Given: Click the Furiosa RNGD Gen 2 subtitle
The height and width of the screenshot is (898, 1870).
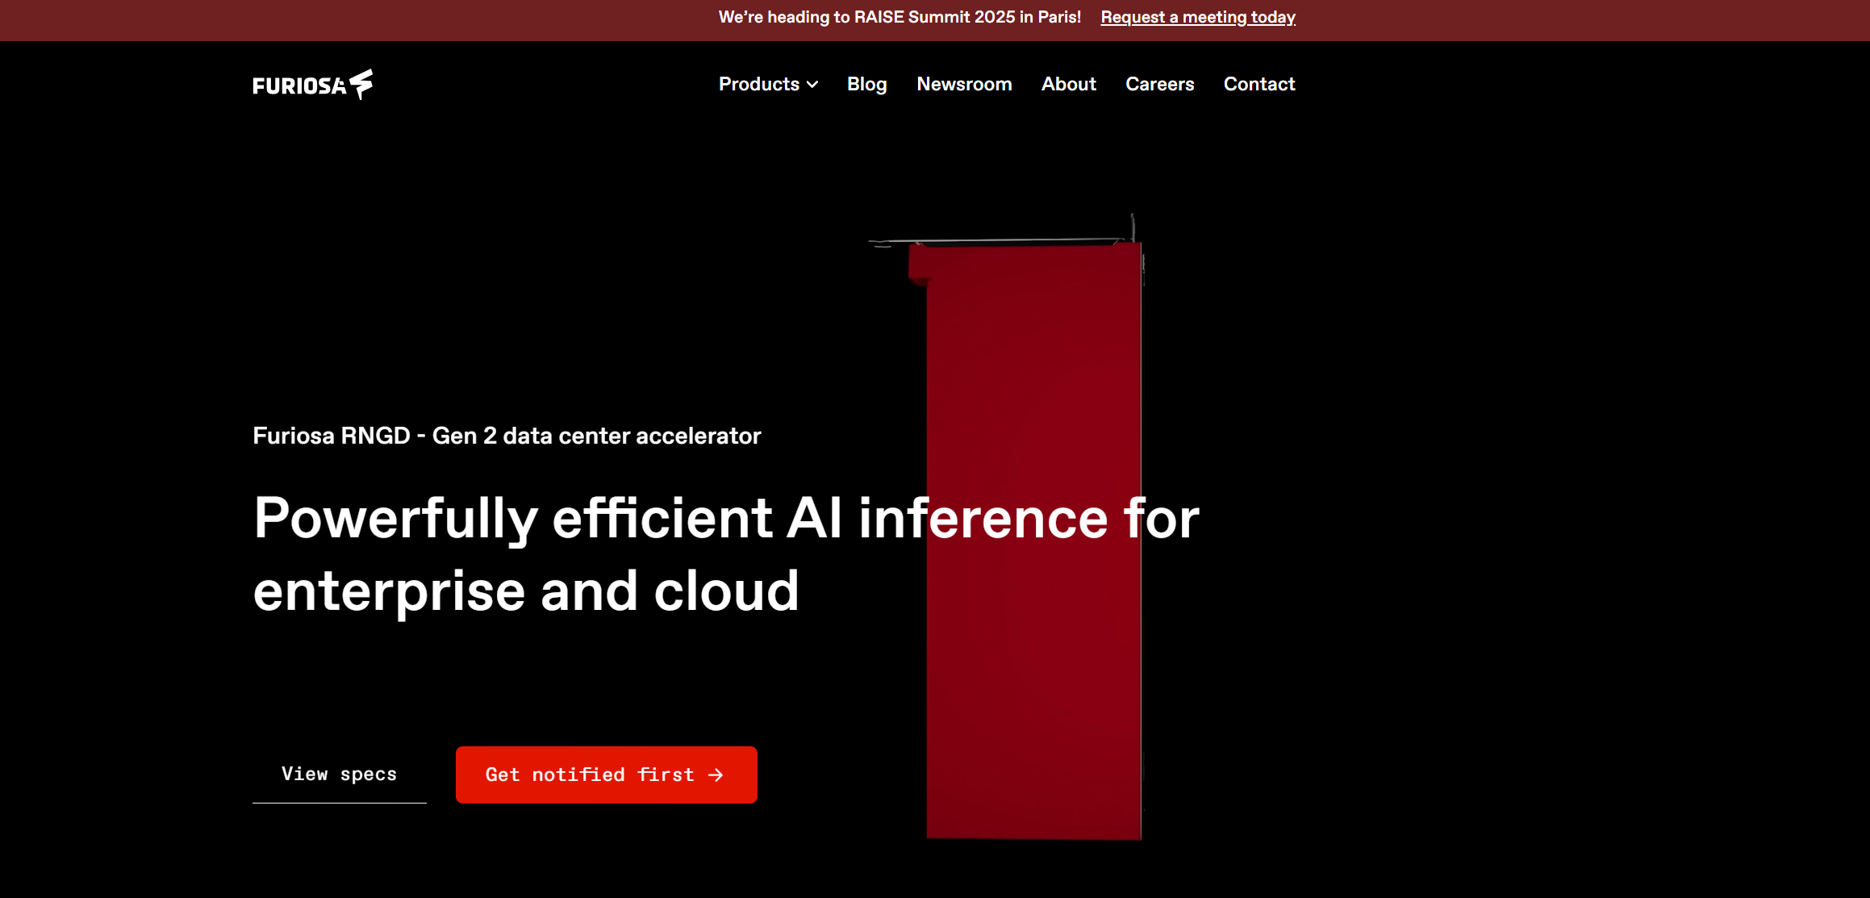Looking at the screenshot, I should click(x=507, y=436).
